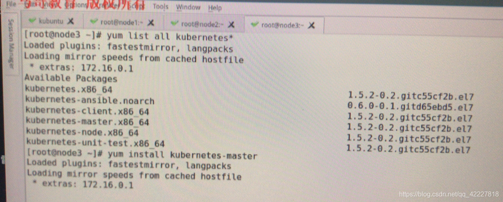Switch to the root@node1 session tab
The image size is (503, 202).
122,22
